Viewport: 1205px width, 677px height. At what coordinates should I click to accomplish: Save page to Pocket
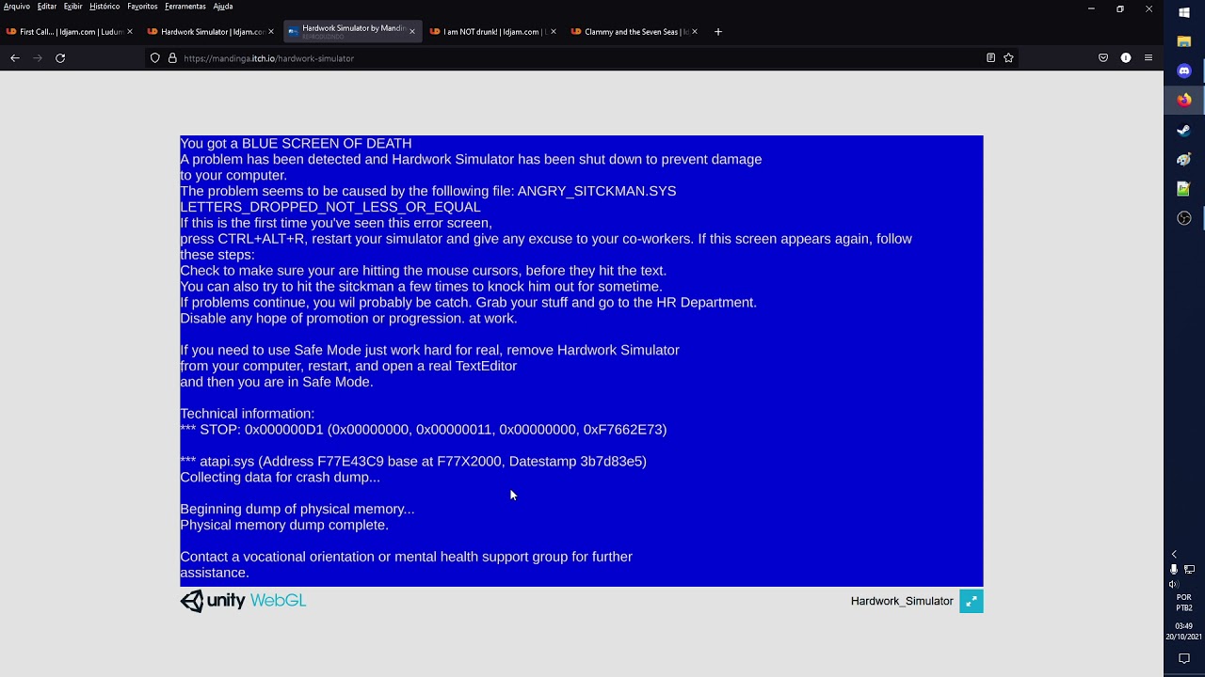click(1103, 58)
